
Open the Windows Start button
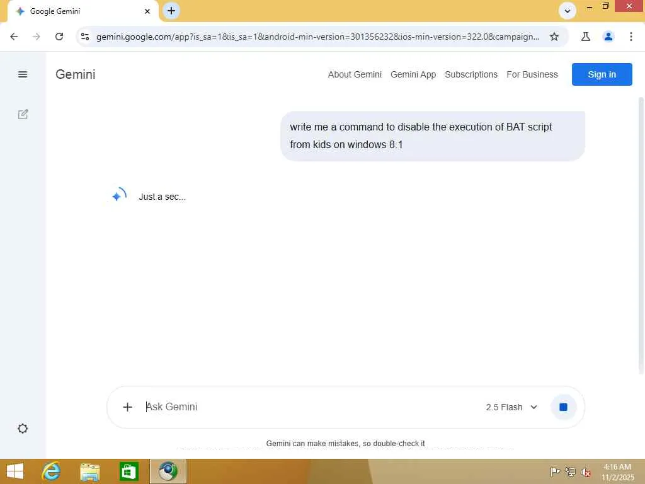tap(15, 471)
